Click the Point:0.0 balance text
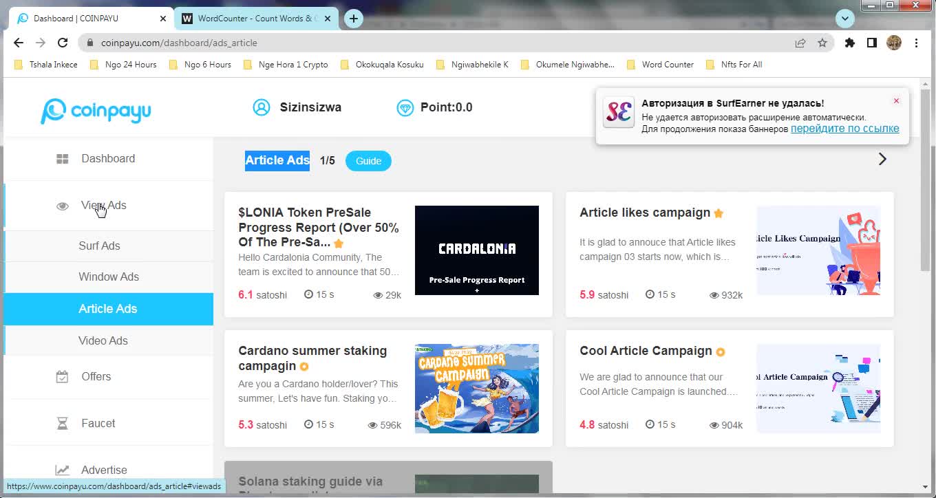The height and width of the screenshot is (498, 936). (447, 107)
